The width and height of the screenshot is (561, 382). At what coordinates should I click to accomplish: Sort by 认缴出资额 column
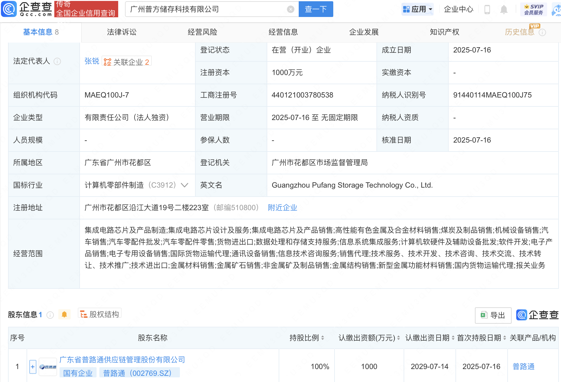pos(398,338)
